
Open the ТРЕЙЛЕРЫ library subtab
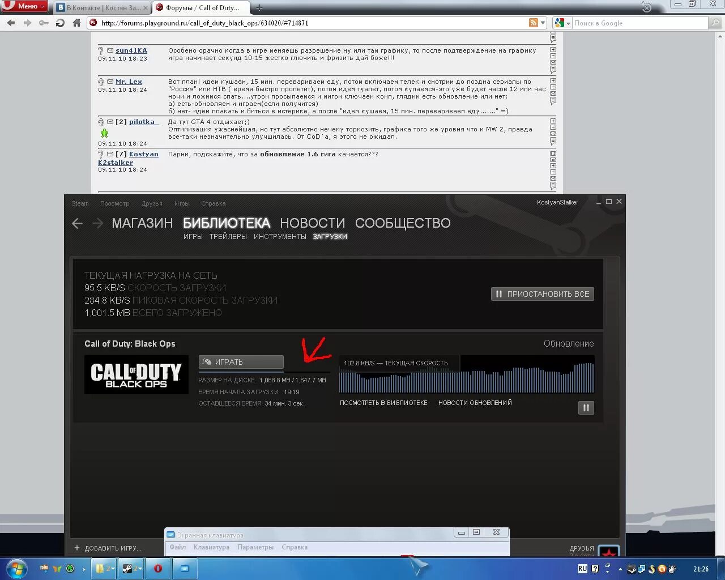[228, 237]
